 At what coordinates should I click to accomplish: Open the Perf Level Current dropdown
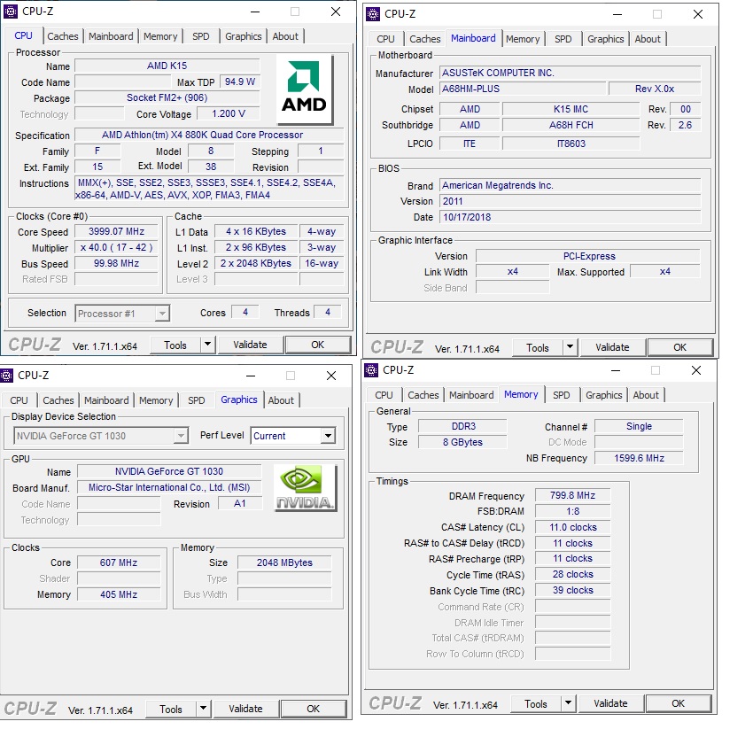tap(328, 436)
